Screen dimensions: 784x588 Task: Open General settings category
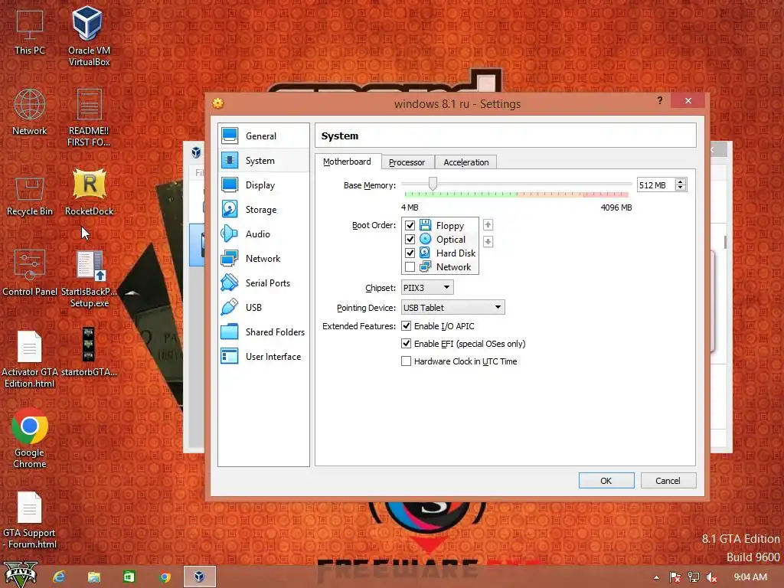263,136
